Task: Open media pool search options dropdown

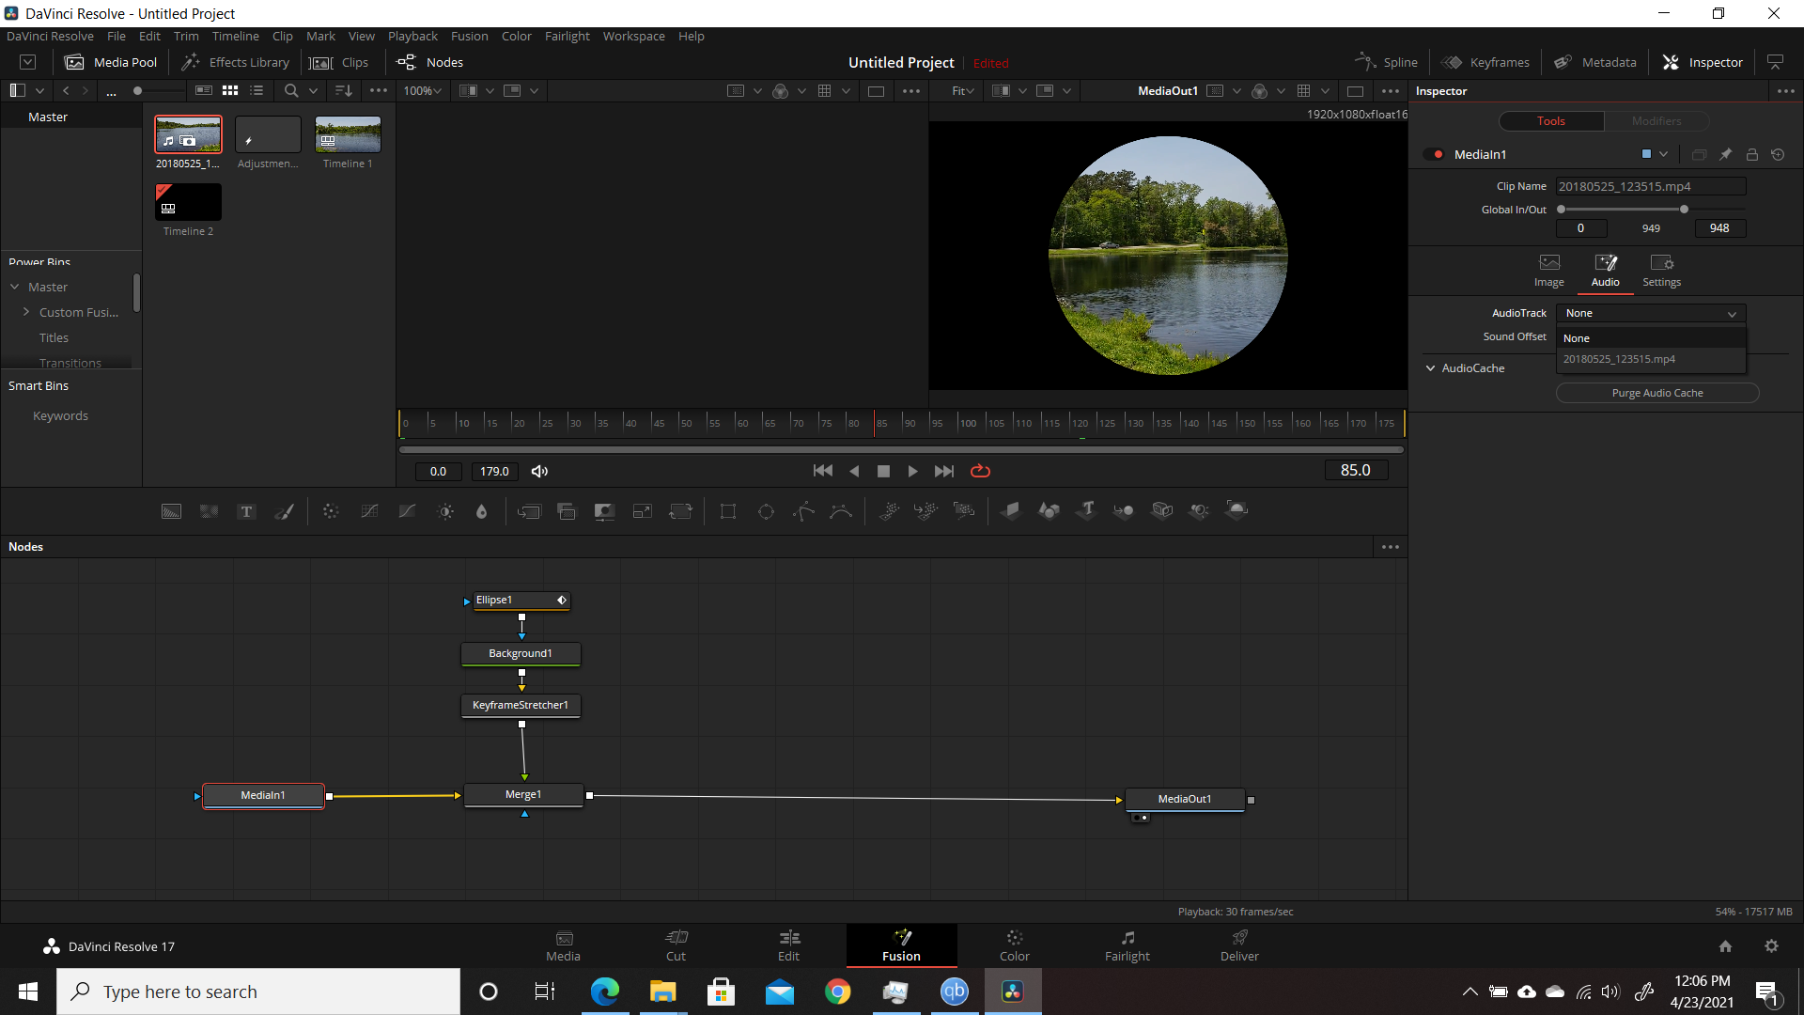Action: [x=314, y=90]
